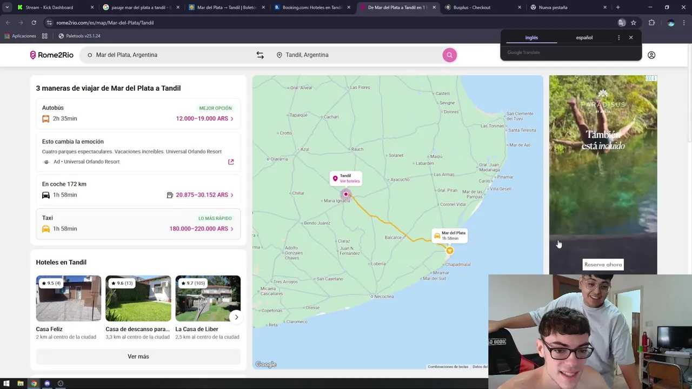The image size is (692, 389).
Task: Click the Hoteles en Tandil heading
Action: 61,263
